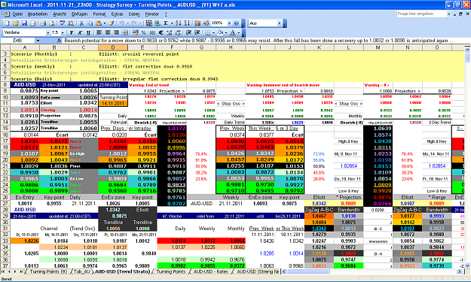The image size is (471, 282).
Task: Open the Datei menu
Action: [x=18, y=14]
